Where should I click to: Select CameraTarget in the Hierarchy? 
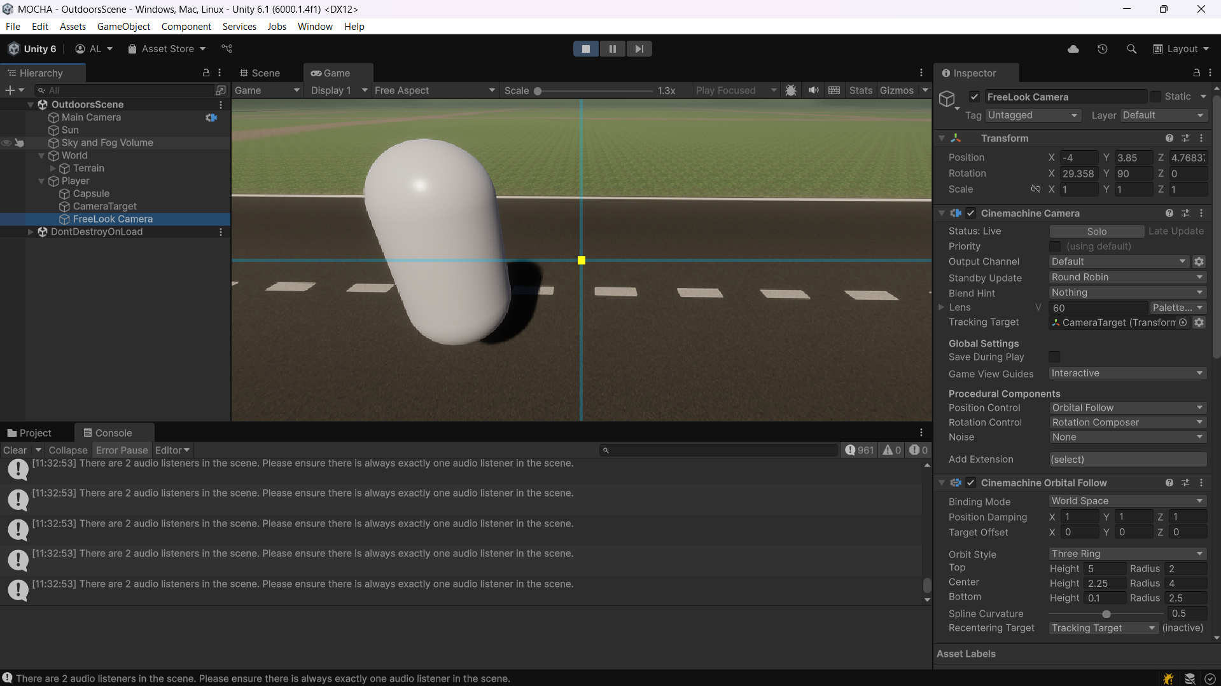(x=105, y=207)
